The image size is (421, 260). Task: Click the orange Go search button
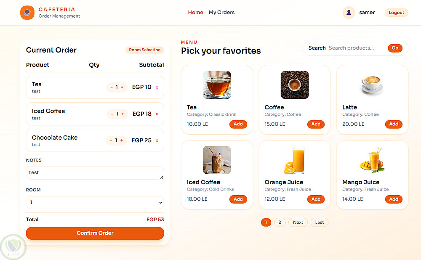pyautogui.click(x=395, y=48)
